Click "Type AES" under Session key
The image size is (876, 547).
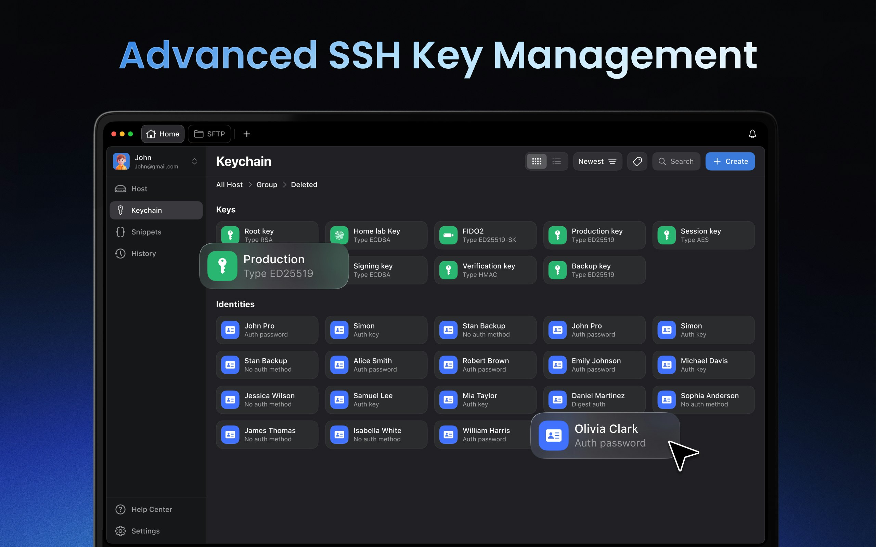695,240
